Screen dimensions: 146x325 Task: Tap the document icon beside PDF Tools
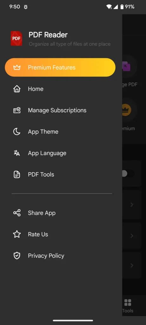pos(17,175)
